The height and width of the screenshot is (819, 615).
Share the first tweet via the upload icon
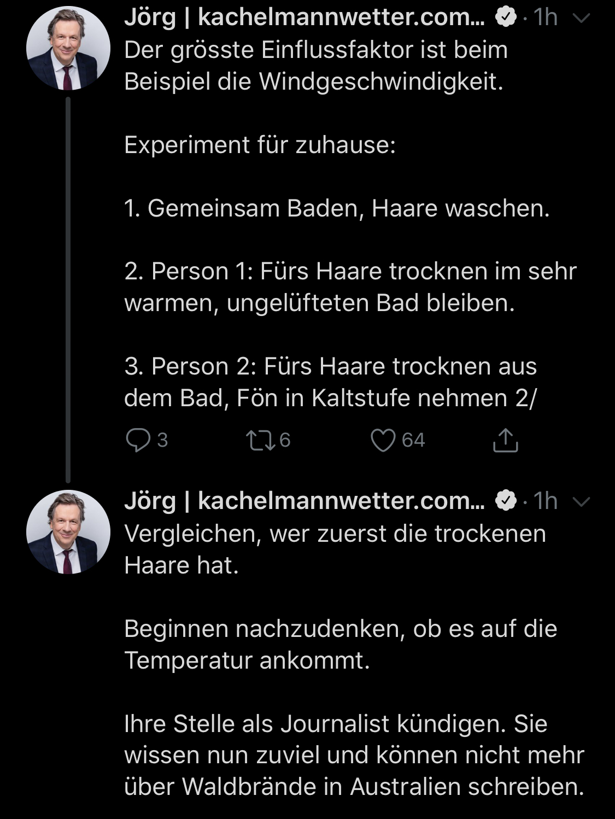pos(505,441)
